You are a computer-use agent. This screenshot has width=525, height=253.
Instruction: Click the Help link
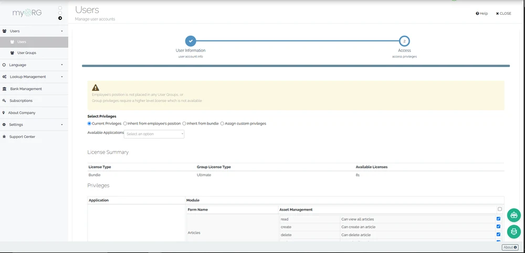click(x=482, y=14)
